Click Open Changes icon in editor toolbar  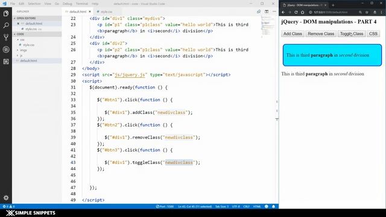pos(259,11)
